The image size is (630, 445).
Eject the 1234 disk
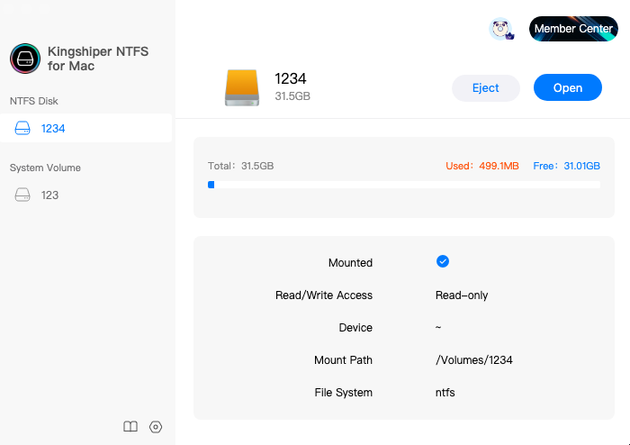point(486,87)
